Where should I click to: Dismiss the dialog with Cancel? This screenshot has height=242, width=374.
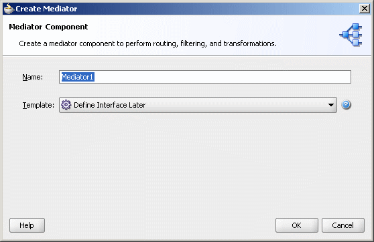click(x=342, y=225)
